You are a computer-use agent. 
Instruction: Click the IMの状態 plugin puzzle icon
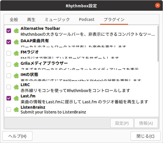[x=16, y=76]
